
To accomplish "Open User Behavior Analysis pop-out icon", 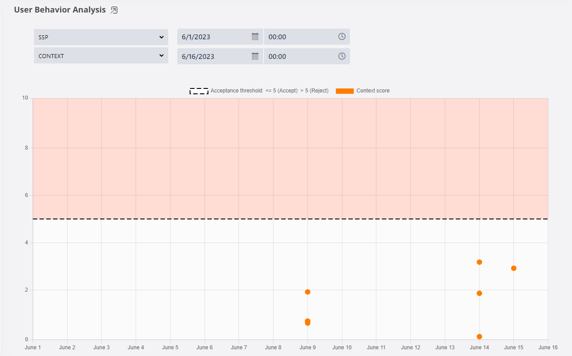I will click(114, 10).
